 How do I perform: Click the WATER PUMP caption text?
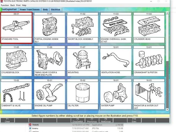(108, 106)
